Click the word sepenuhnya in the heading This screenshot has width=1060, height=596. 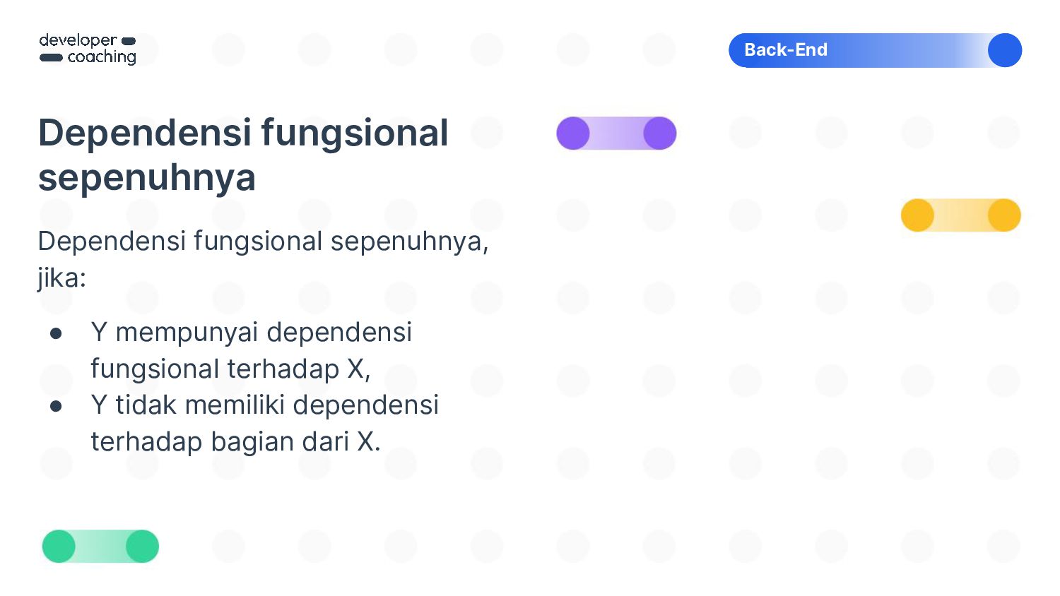[x=147, y=177]
